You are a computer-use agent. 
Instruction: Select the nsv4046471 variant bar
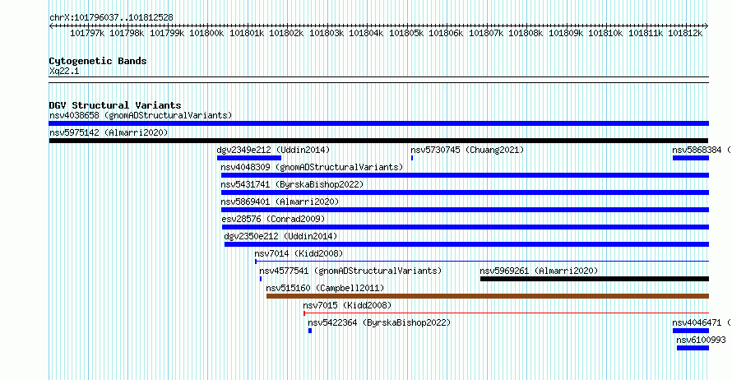tap(690, 331)
